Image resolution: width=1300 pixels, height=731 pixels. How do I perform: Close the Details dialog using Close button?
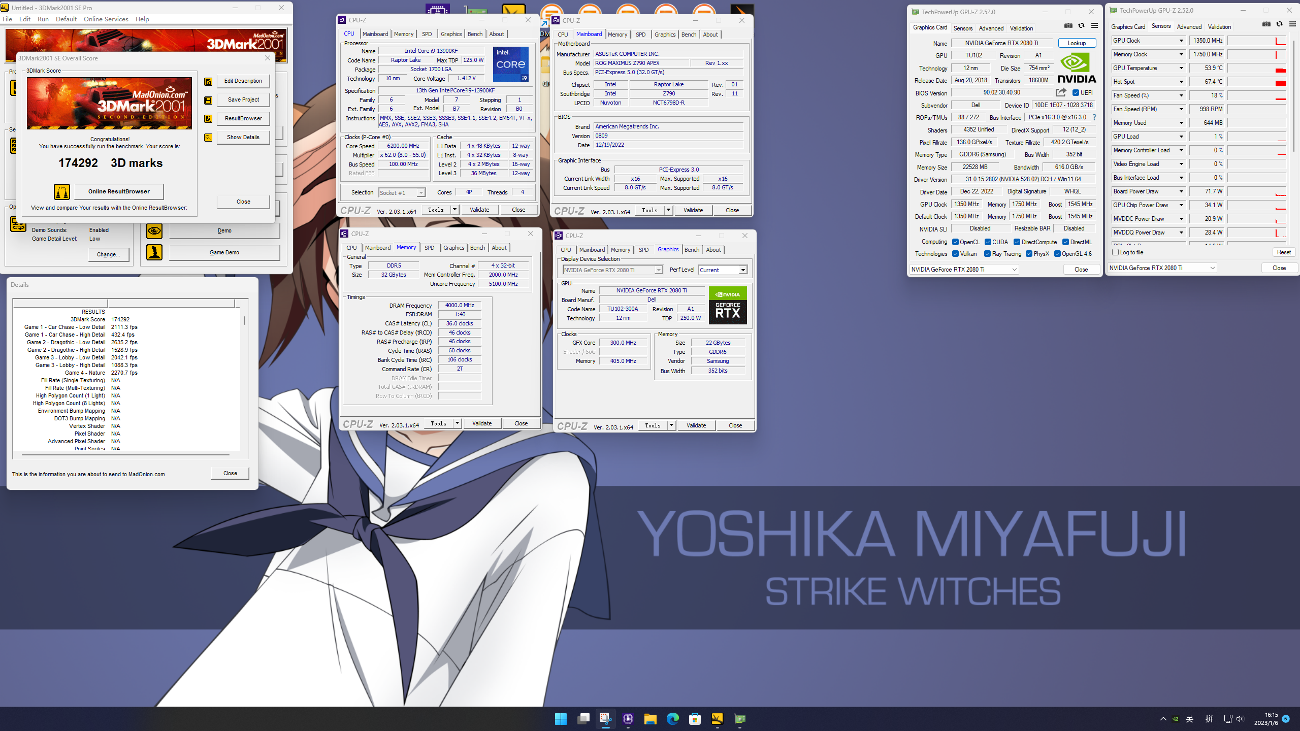click(230, 473)
